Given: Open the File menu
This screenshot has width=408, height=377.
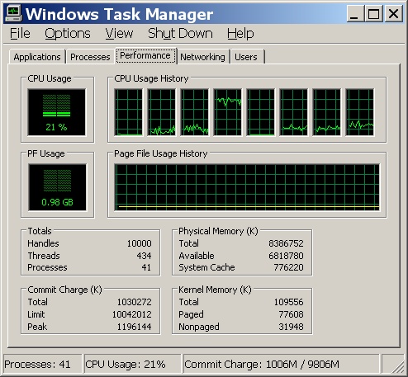Looking at the screenshot, I should pos(20,34).
